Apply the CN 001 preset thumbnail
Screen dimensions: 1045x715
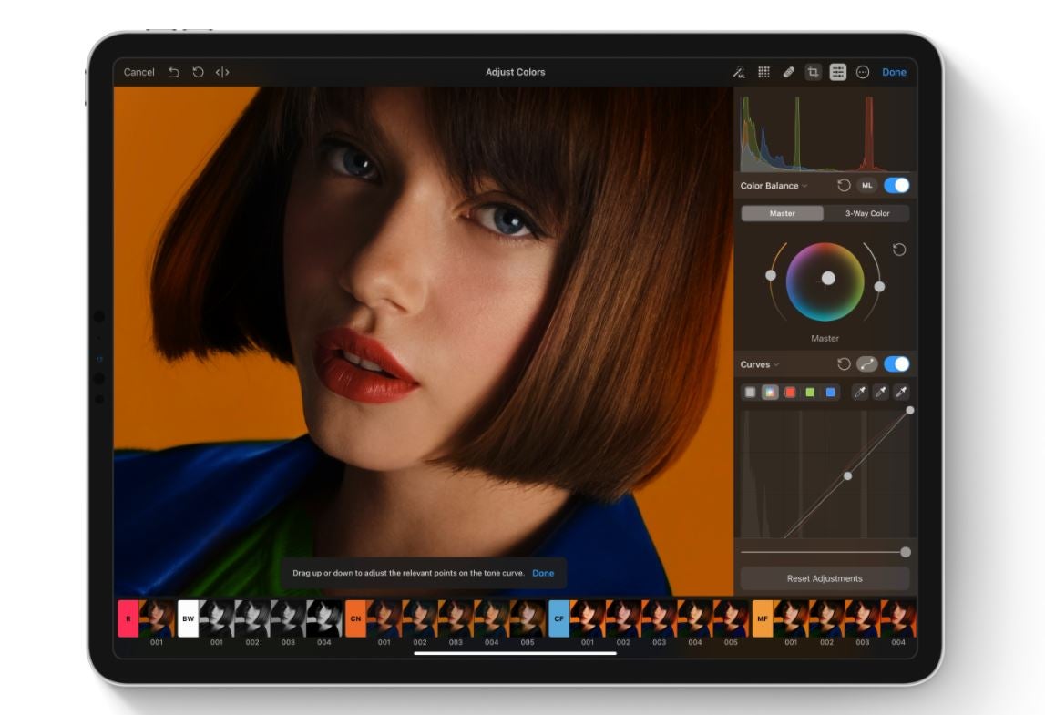pyautogui.click(x=384, y=618)
